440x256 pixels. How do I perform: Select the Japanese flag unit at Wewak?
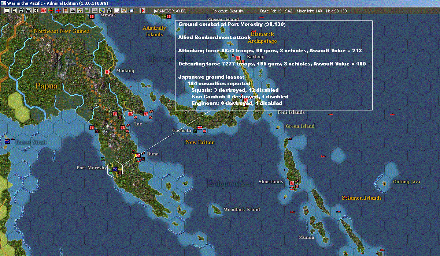tap(92, 16)
